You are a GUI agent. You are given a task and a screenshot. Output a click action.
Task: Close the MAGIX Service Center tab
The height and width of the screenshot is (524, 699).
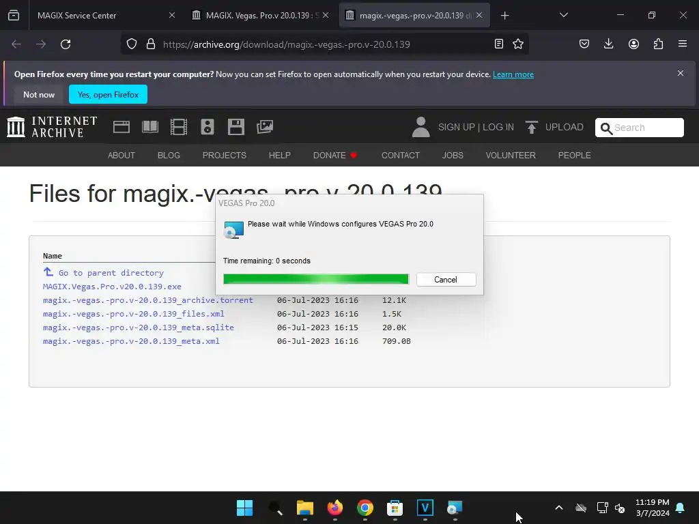click(x=172, y=15)
